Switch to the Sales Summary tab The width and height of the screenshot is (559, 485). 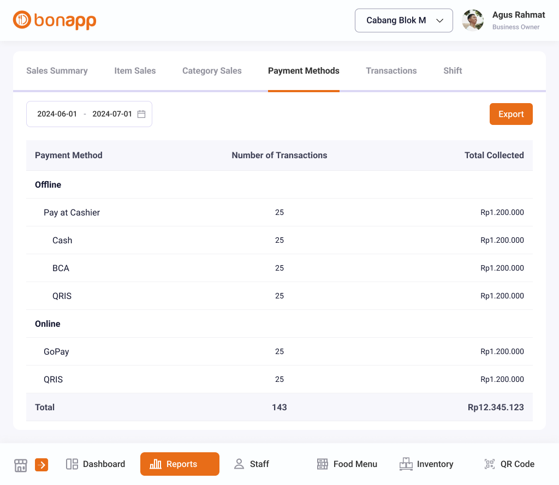pyautogui.click(x=57, y=70)
